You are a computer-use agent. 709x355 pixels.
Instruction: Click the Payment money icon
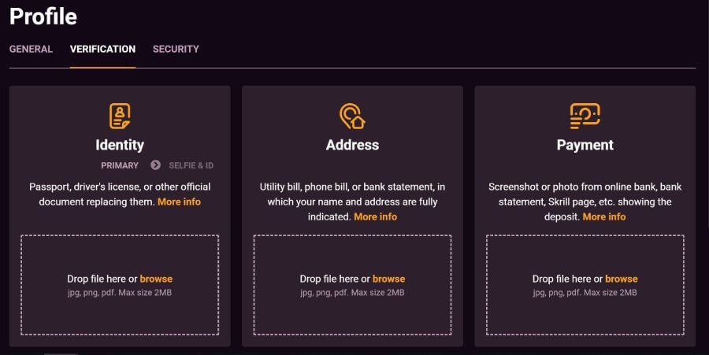(585, 116)
